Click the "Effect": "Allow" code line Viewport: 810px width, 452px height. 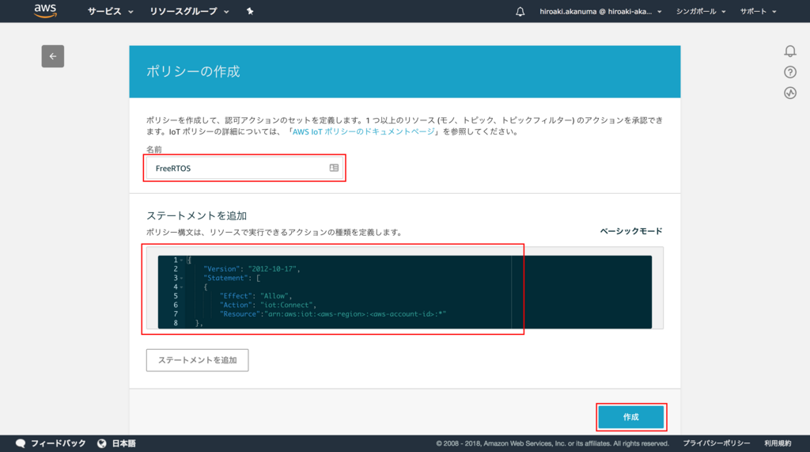click(255, 296)
